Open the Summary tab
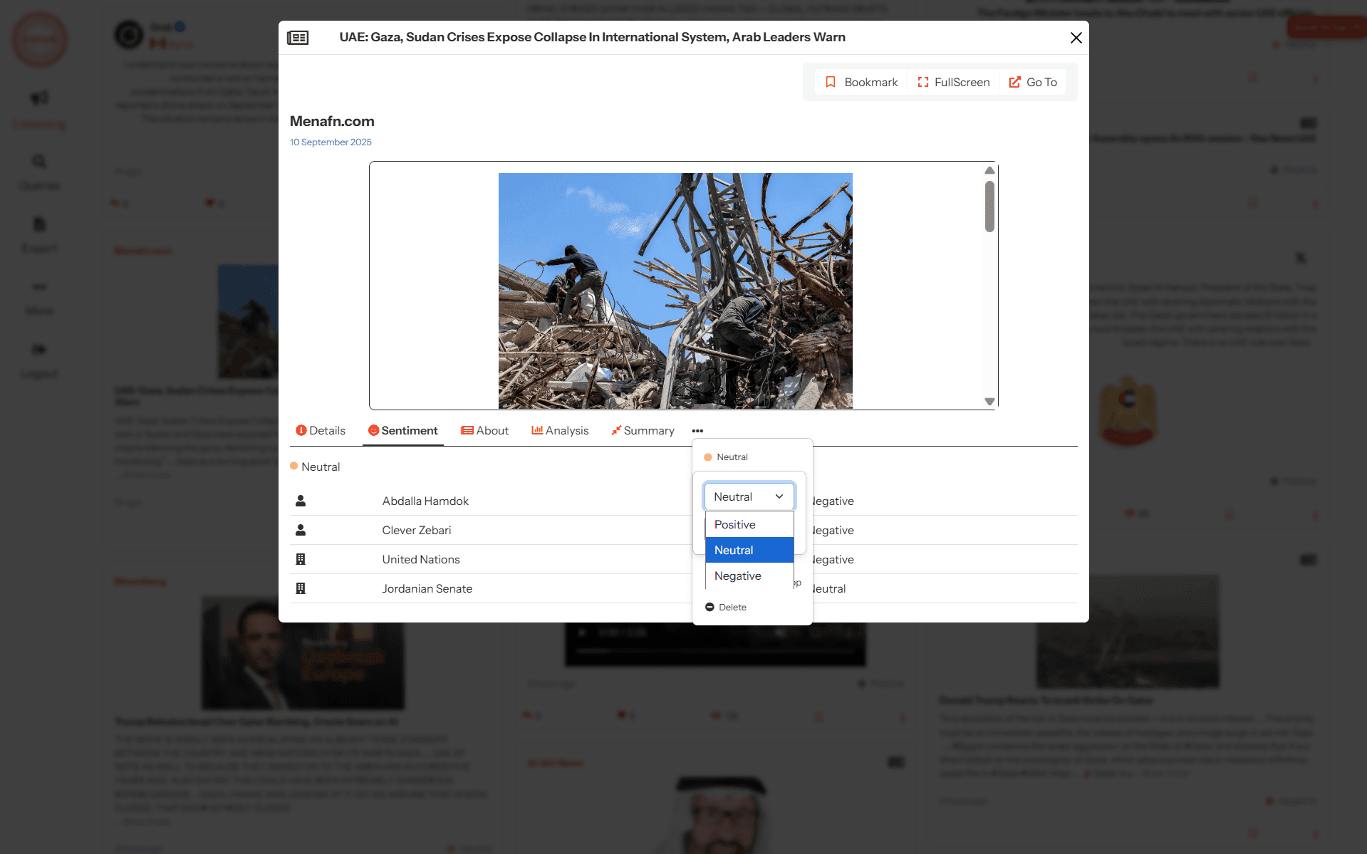The height and width of the screenshot is (854, 1367). click(643, 431)
